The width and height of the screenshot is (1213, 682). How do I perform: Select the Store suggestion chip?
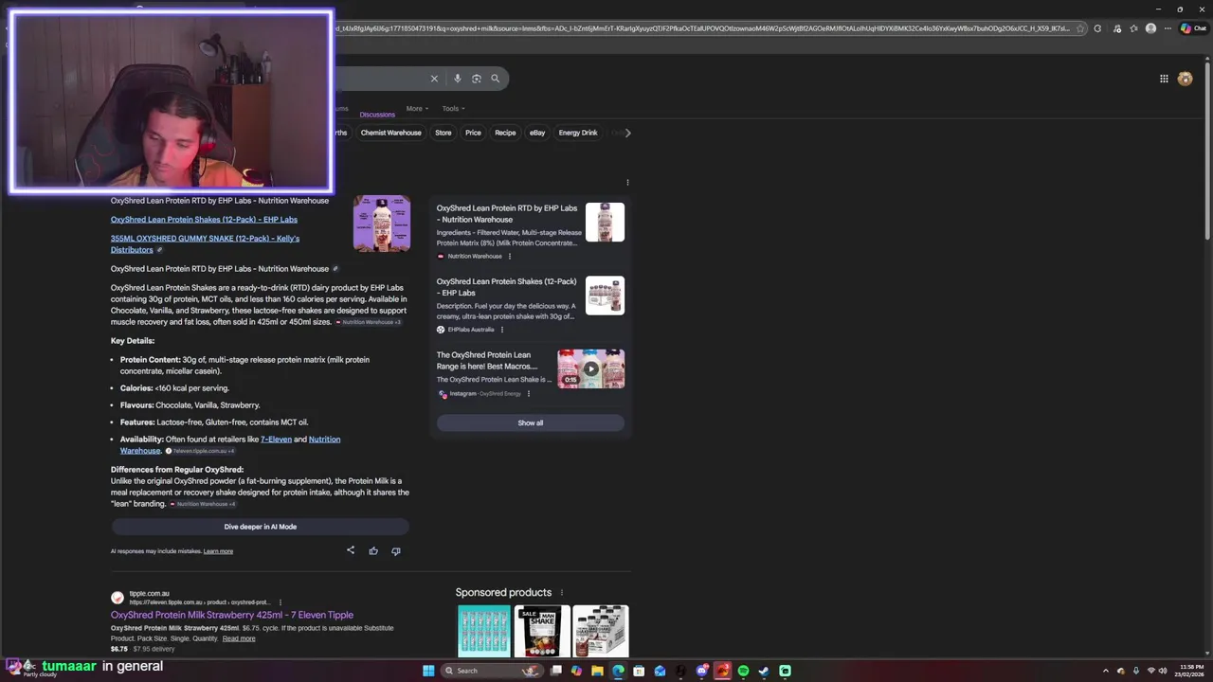tap(443, 133)
